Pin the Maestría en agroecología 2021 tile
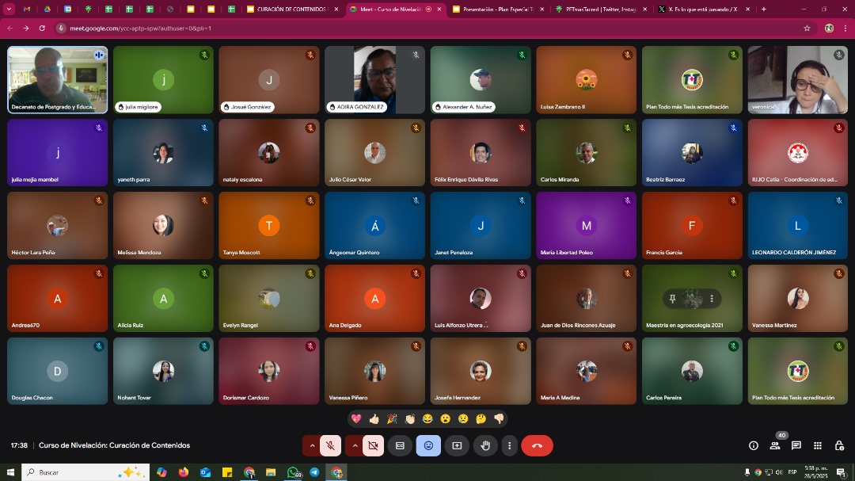The image size is (855, 481). click(x=672, y=299)
